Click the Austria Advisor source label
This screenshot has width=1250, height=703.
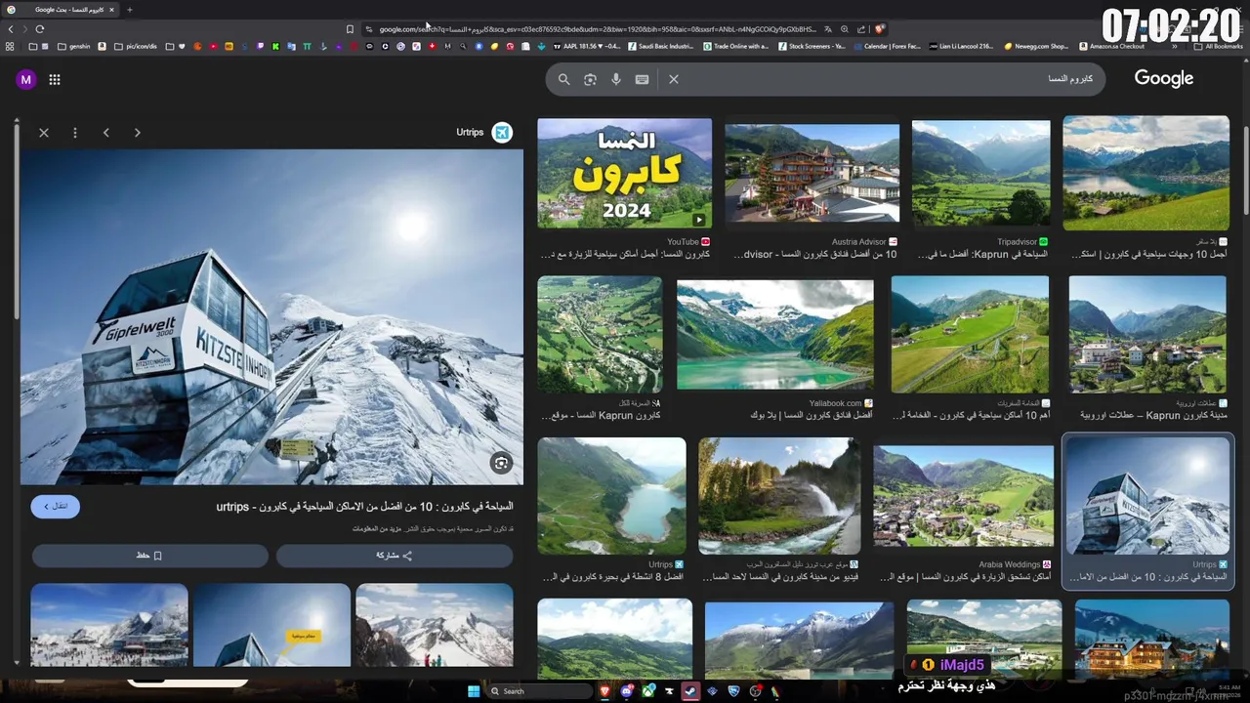(x=859, y=242)
